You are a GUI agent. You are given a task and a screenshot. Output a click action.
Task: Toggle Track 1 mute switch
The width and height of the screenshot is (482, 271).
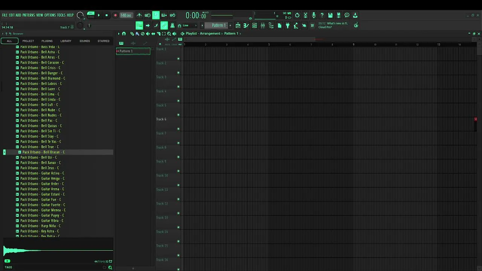(178, 58)
